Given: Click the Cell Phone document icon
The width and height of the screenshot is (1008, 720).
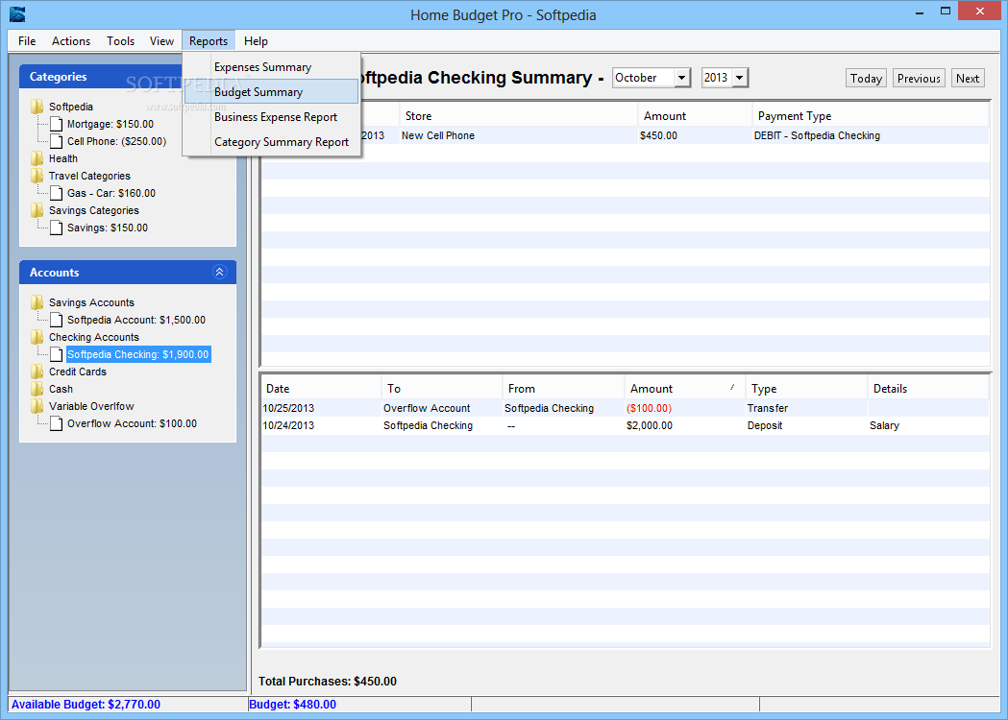Looking at the screenshot, I should [x=57, y=141].
